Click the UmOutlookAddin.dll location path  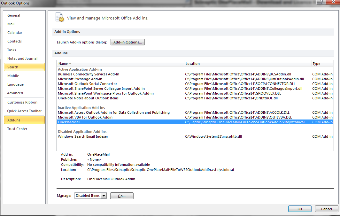point(244,79)
